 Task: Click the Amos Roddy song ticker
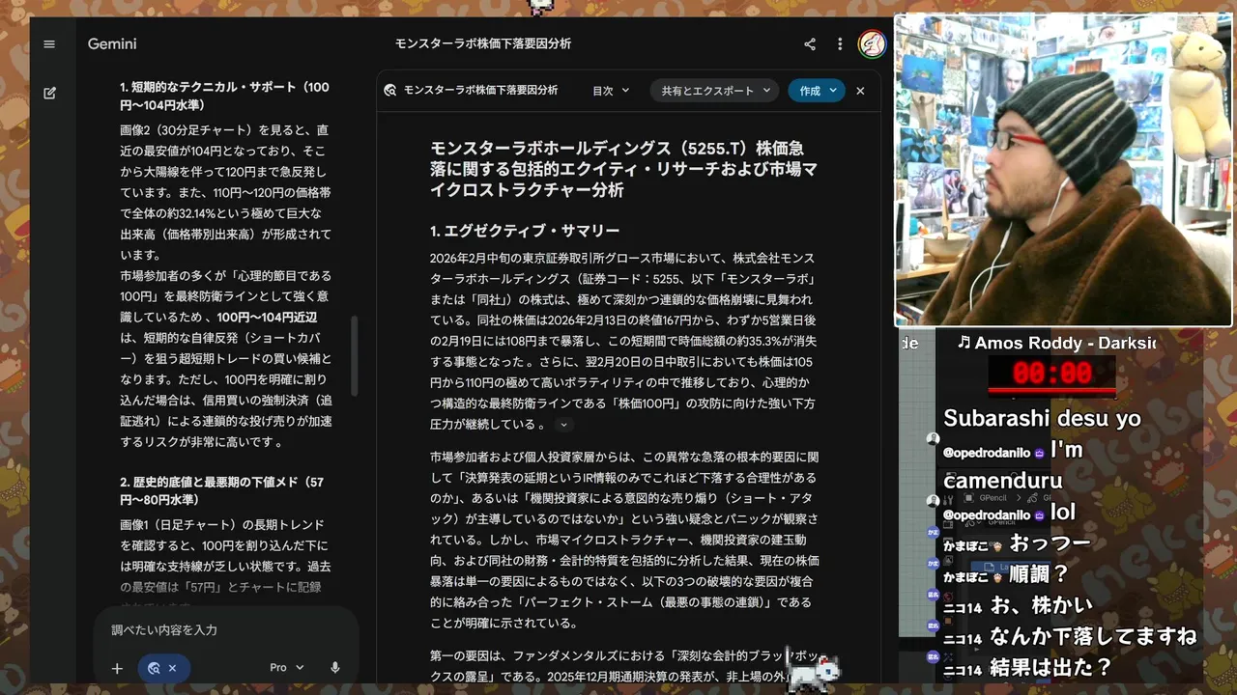(x=1056, y=343)
